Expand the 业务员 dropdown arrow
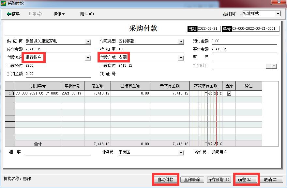 (x=181, y=153)
